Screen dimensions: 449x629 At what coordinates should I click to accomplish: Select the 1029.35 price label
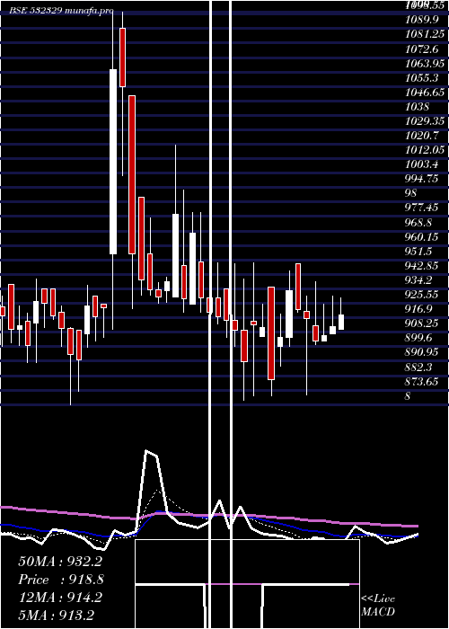(x=425, y=120)
